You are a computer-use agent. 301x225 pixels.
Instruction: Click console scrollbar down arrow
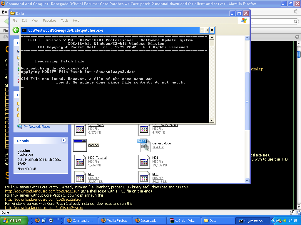(x=212, y=120)
